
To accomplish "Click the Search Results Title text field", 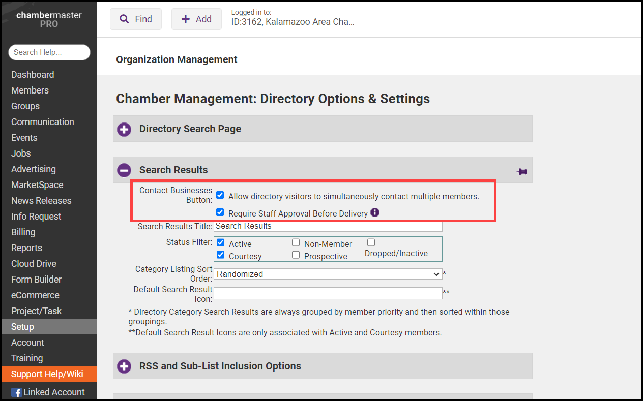I will (328, 226).
